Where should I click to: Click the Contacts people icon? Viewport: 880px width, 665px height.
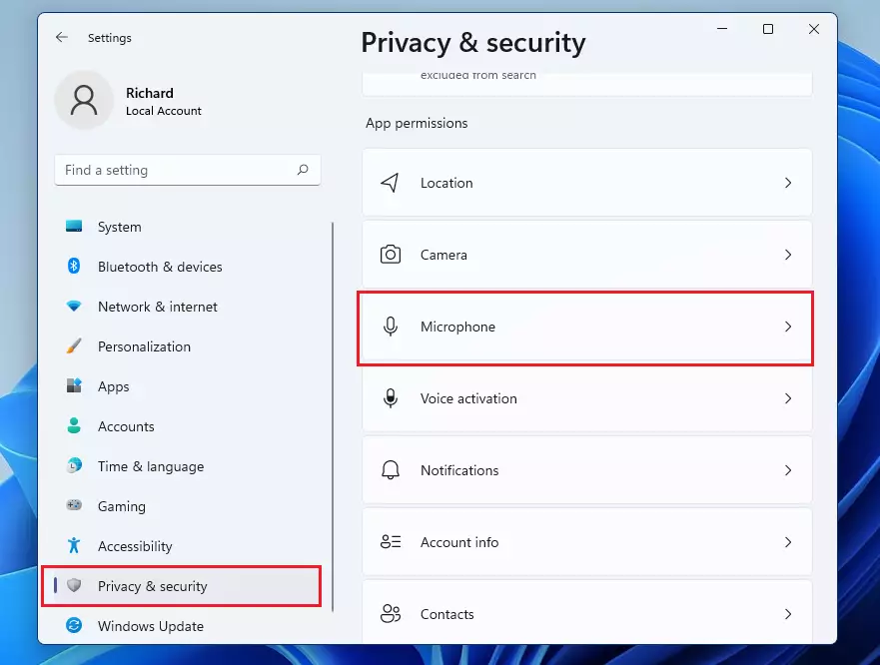(390, 614)
